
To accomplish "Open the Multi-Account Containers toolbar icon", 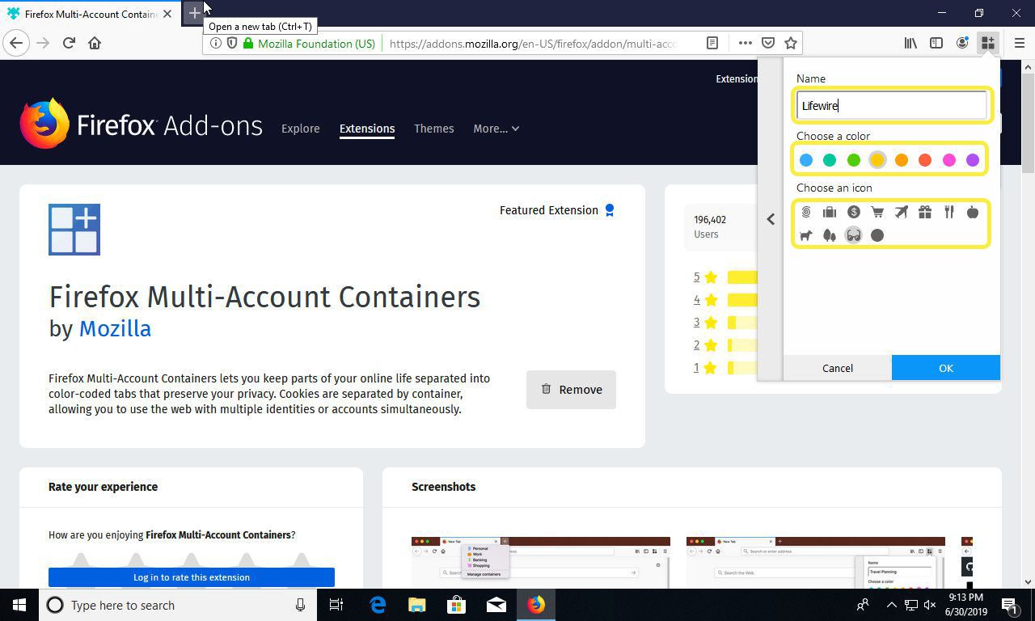I will coord(987,43).
